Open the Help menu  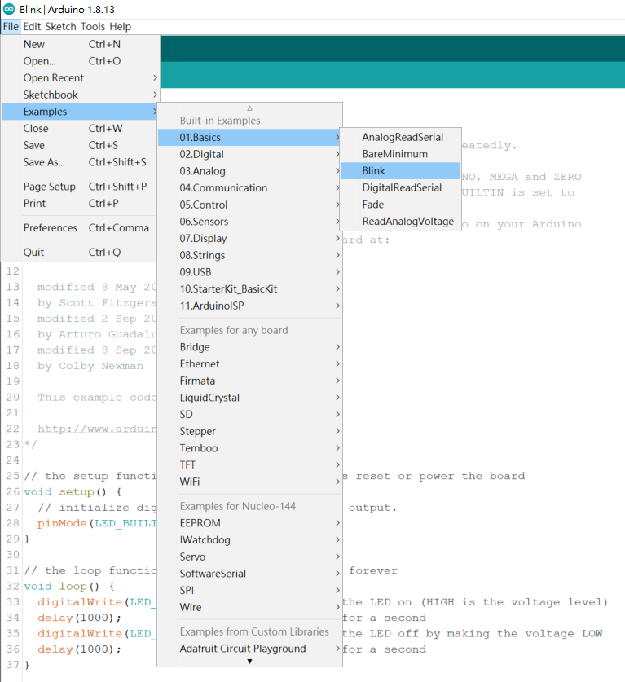pyautogui.click(x=120, y=27)
